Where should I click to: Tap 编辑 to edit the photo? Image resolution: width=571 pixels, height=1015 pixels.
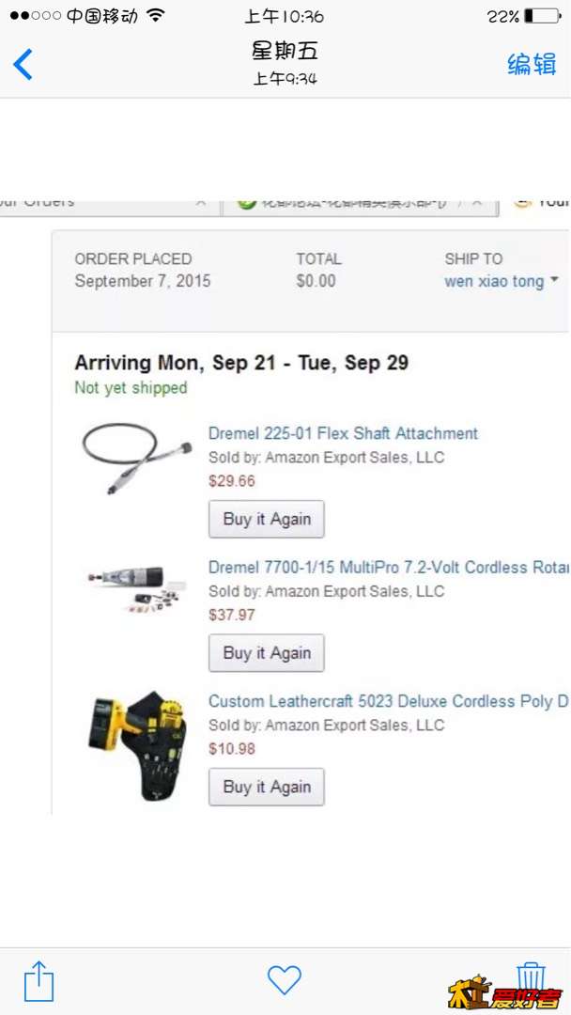(x=532, y=64)
